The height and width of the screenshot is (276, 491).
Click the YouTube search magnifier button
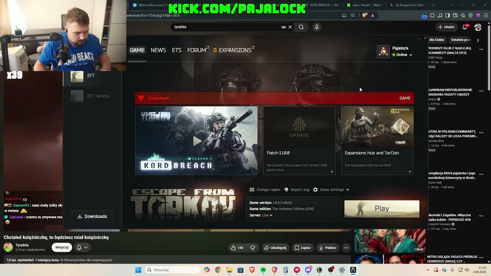[x=301, y=27]
